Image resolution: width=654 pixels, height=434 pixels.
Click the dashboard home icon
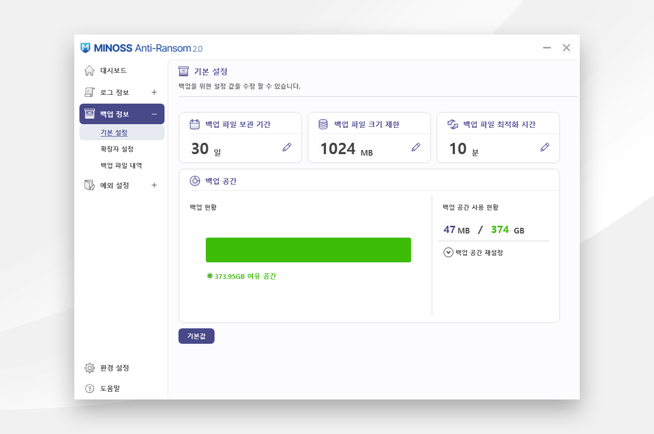point(89,71)
